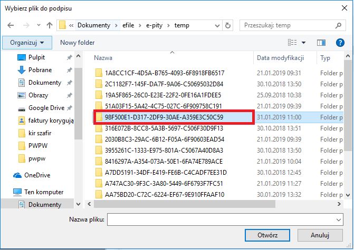The width and height of the screenshot is (354, 250).
Task: Open the Help question mark icon
Action: click(x=340, y=42)
